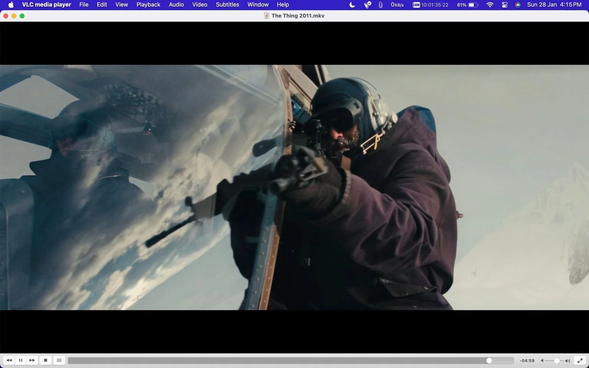
Task: Open Control Center
Action: pos(505,5)
